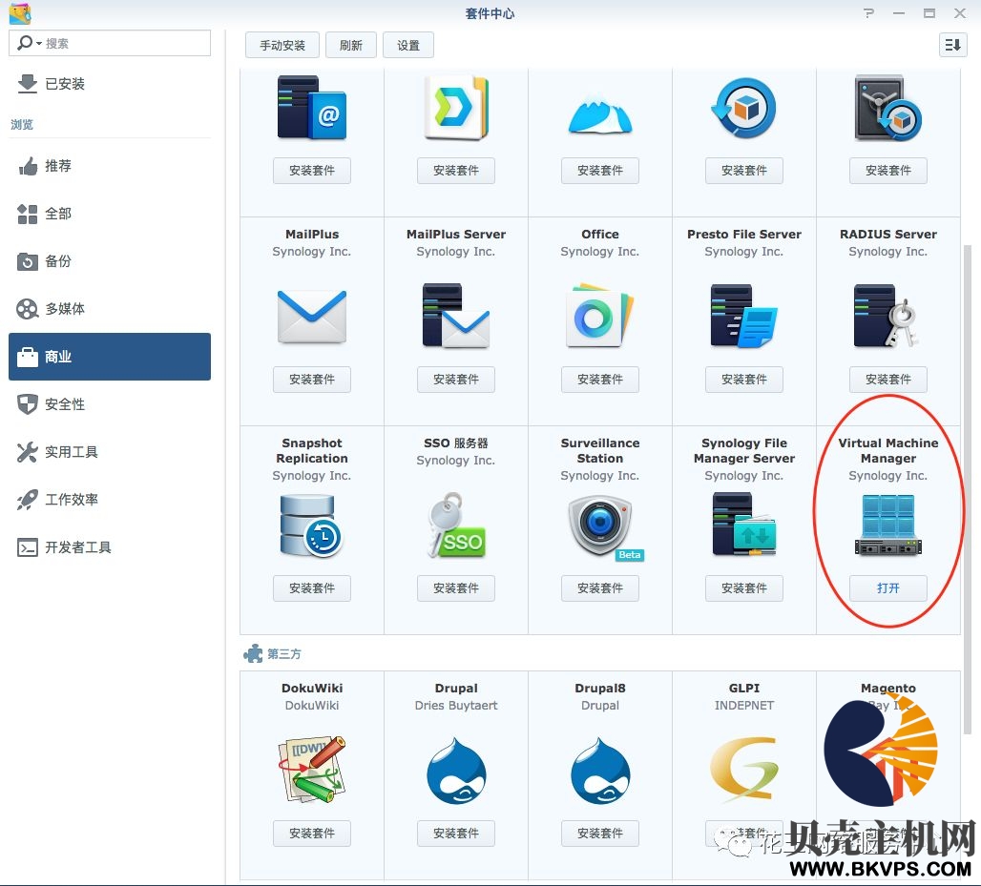The image size is (981, 886).
Task: Click the GLPI package title
Action: tap(744, 688)
